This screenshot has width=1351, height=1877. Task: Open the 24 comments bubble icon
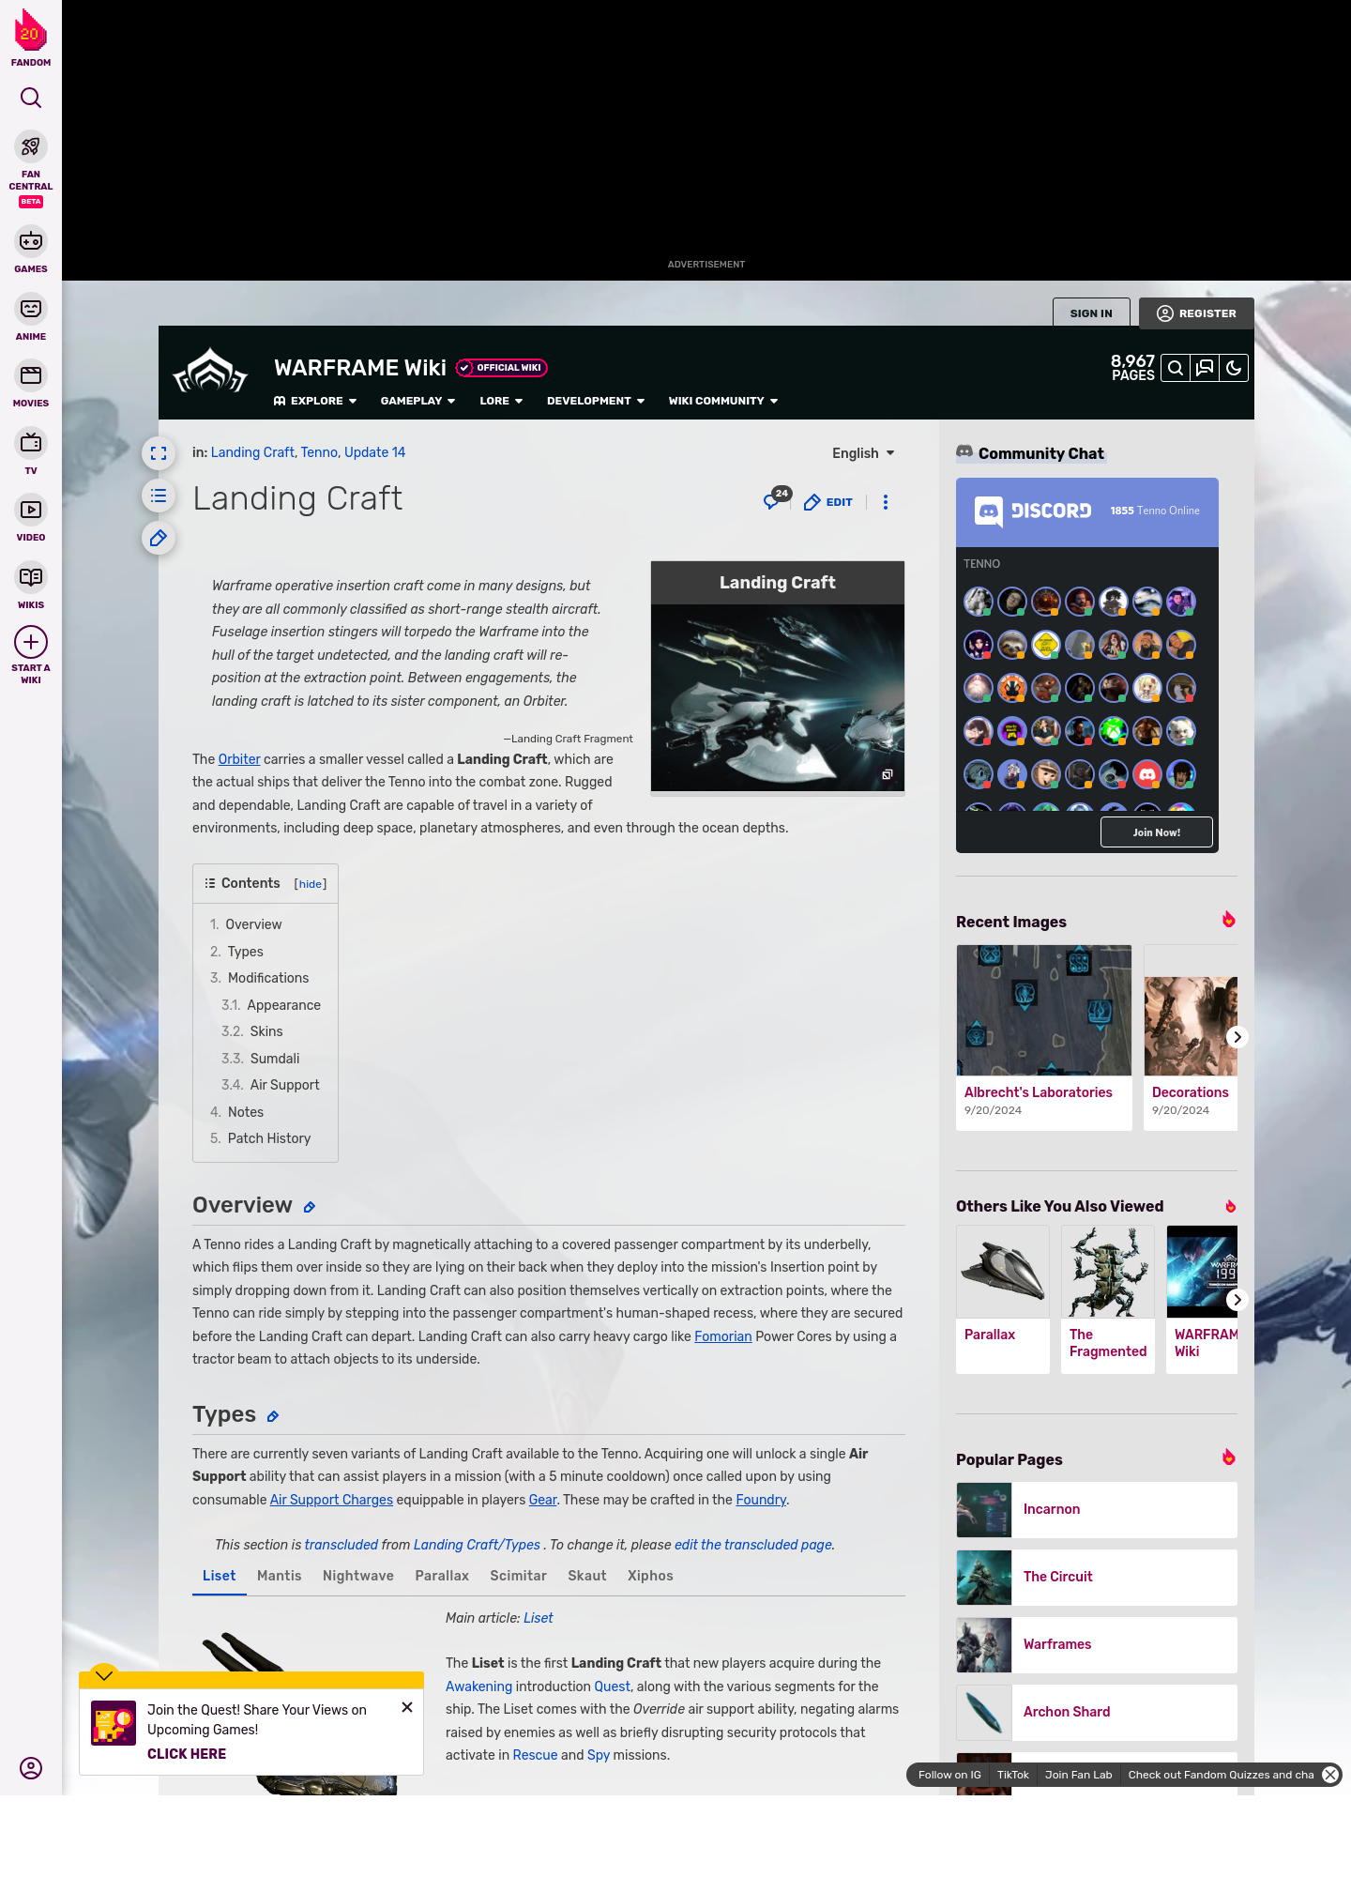[x=774, y=500]
